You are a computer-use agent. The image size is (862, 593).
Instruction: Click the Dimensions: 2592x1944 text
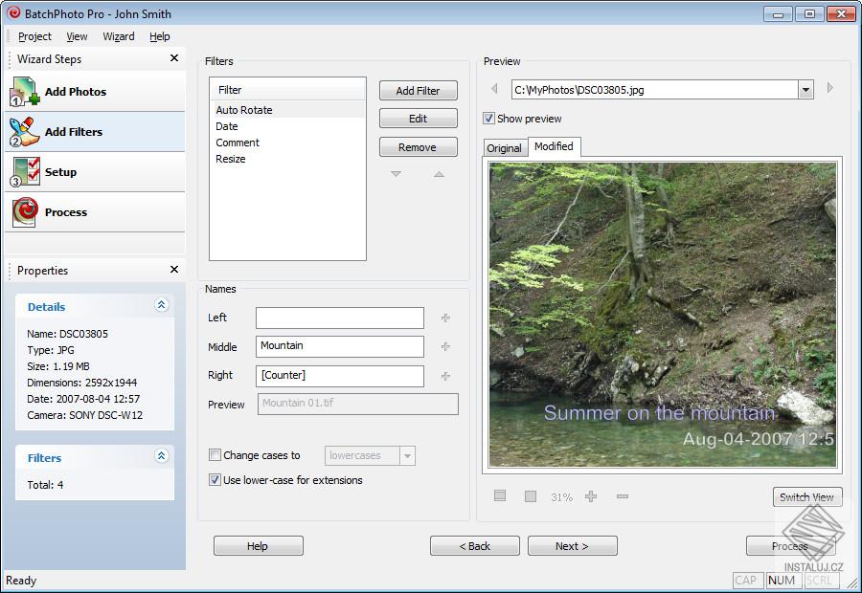pyautogui.click(x=82, y=383)
